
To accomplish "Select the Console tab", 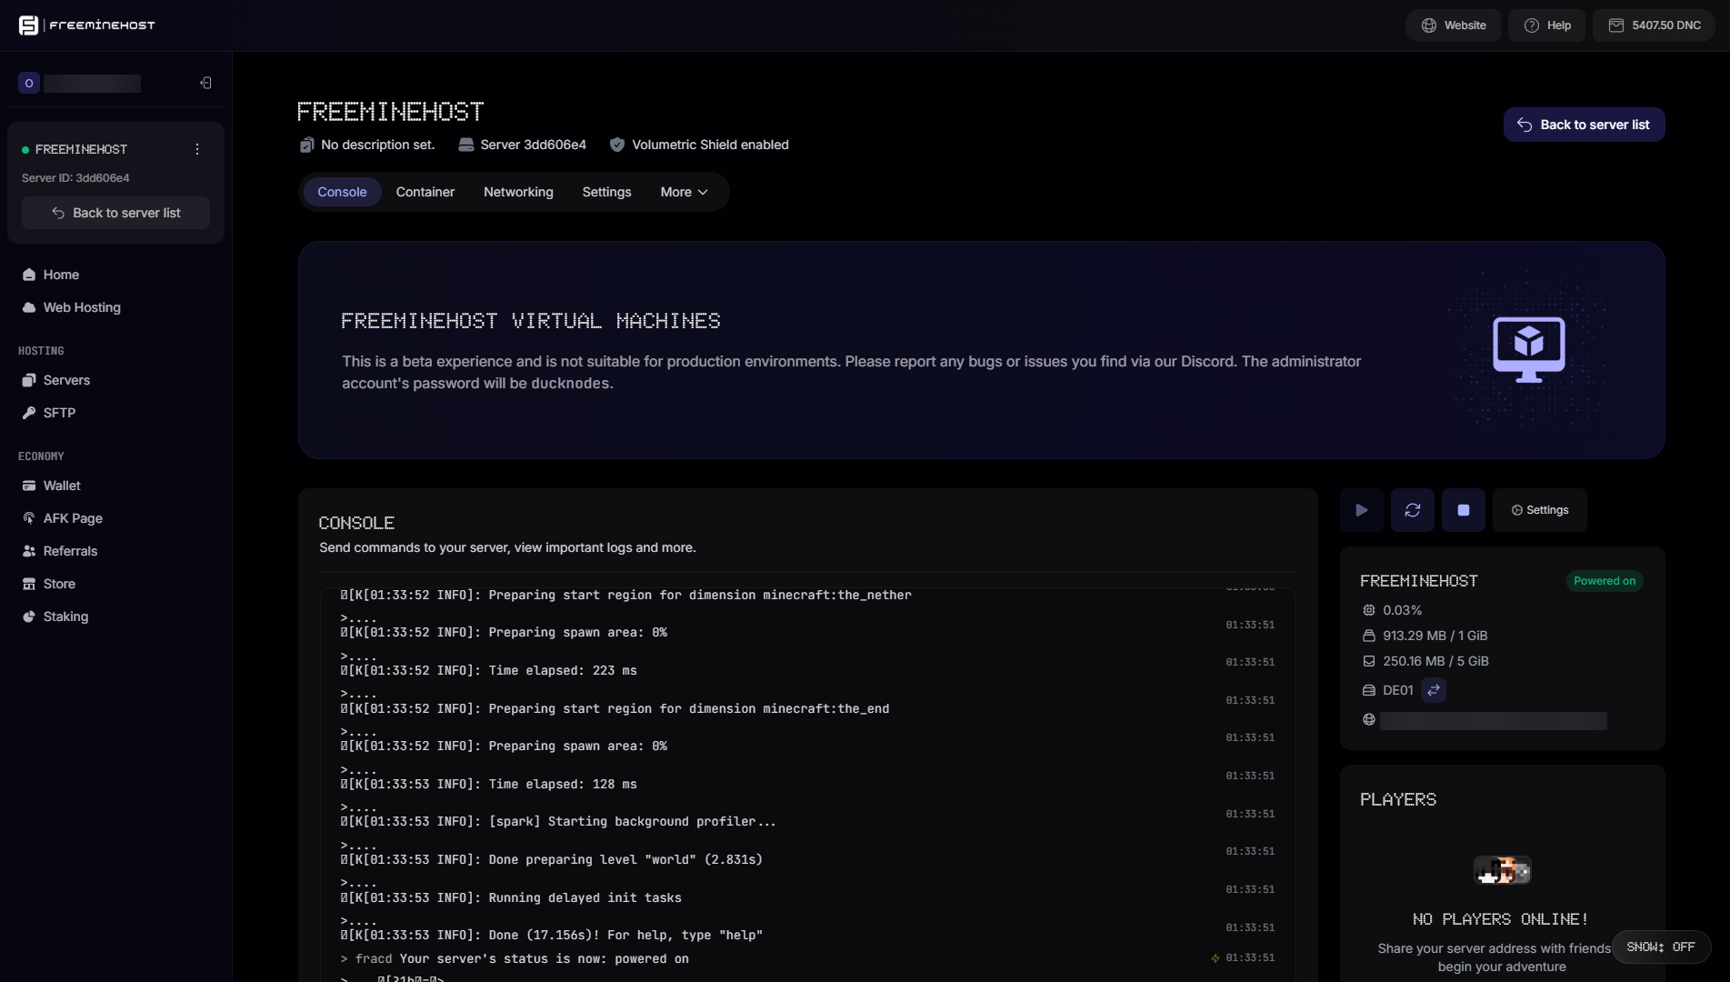I will 342,192.
